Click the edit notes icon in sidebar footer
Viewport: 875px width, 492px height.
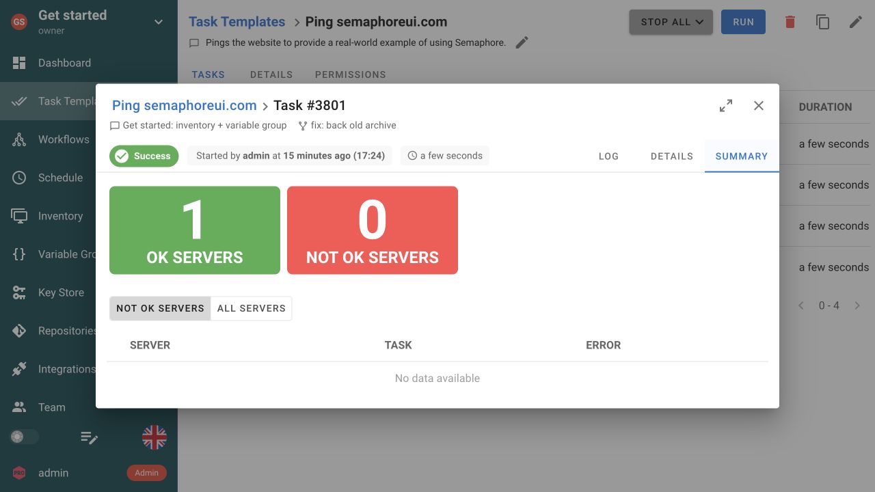click(90, 437)
